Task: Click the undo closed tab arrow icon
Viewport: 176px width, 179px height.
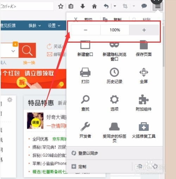Action: click(x=106, y=6)
